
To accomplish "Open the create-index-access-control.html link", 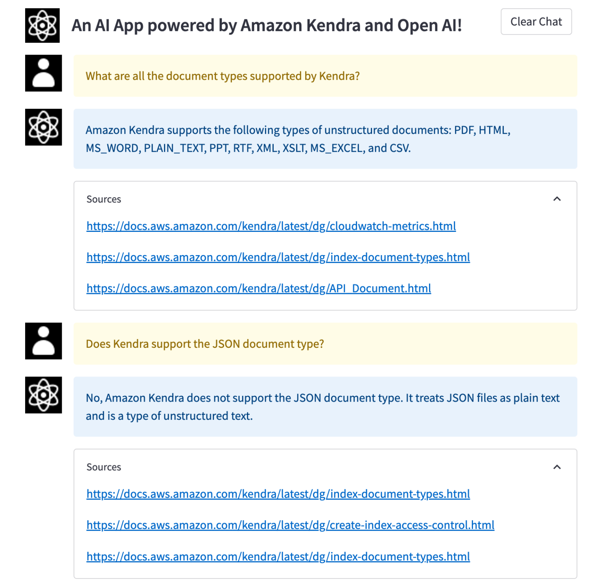I will coord(290,525).
